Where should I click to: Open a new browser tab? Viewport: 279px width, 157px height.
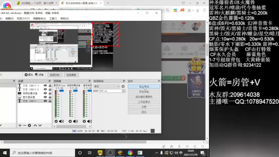click(x=108, y=3)
